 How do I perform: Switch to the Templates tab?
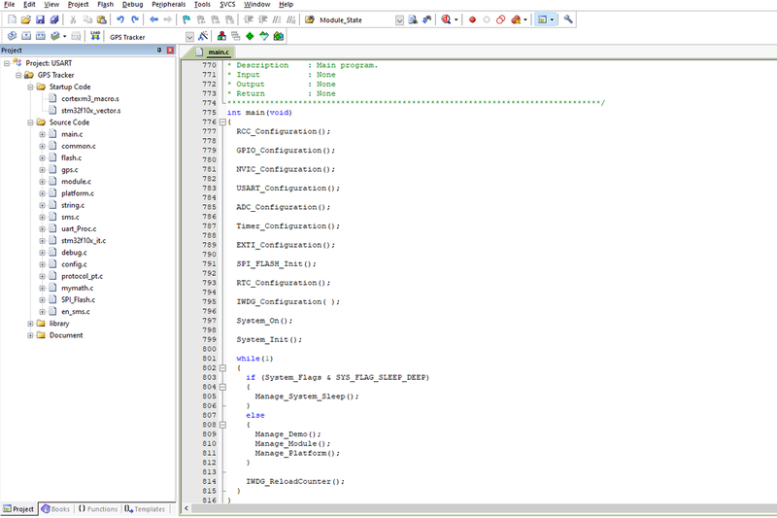145,509
